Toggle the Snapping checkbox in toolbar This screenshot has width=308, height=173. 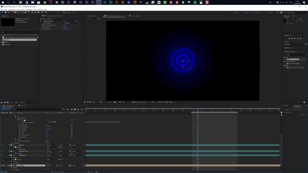tap(64, 12)
